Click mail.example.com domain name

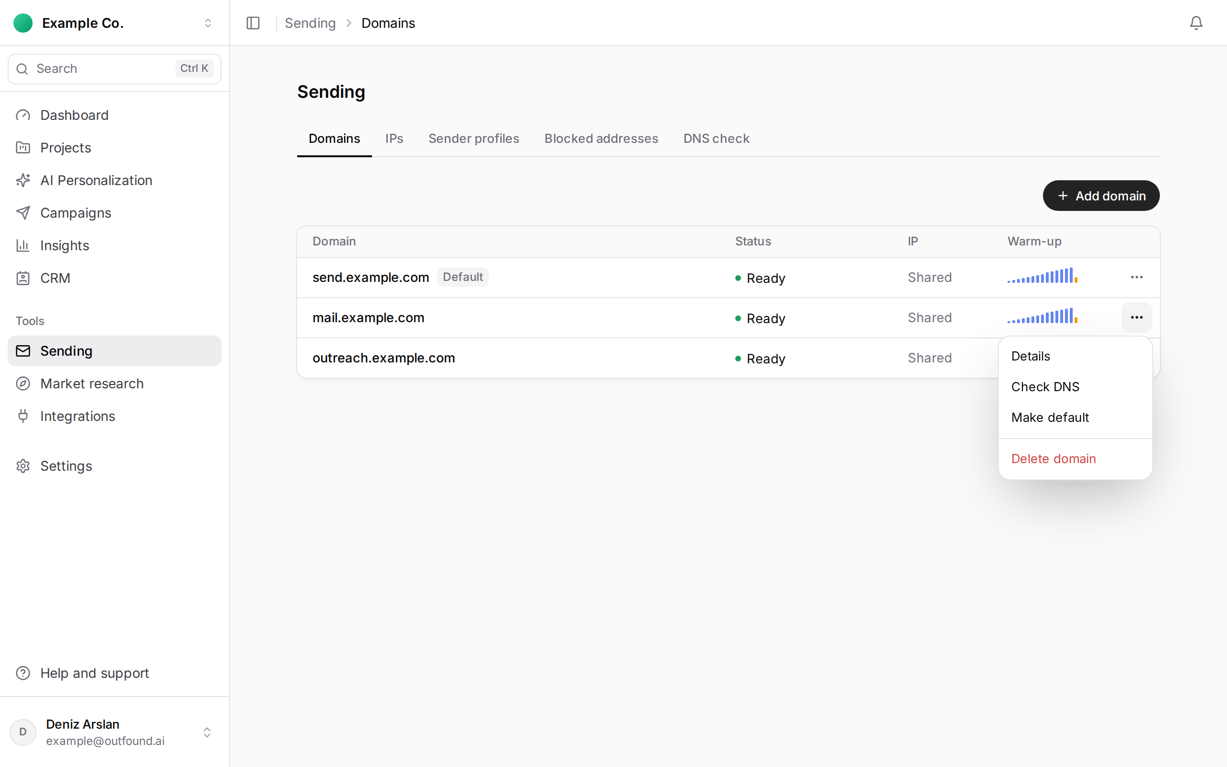tap(368, 317)
